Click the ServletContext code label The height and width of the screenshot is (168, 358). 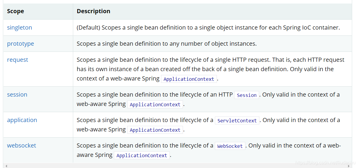pyautogui.click(x=237, y=121)
